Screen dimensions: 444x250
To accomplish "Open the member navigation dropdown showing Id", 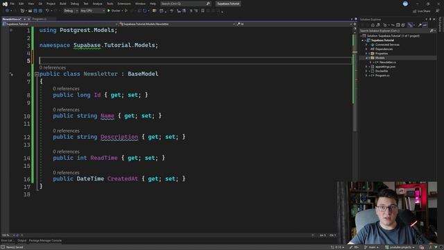I will (294, 24).
